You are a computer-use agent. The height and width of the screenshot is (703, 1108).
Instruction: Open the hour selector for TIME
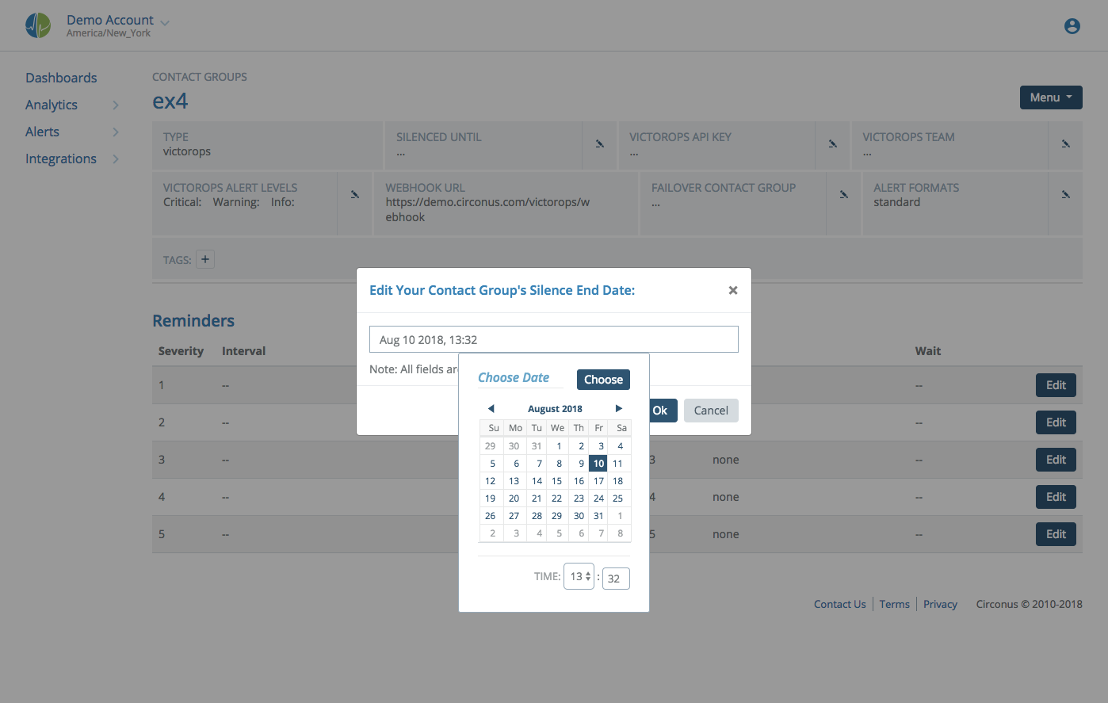tap(579, 577)
